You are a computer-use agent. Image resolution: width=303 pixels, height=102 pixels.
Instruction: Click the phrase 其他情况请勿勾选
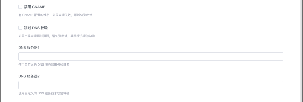[x=83, y=36]
